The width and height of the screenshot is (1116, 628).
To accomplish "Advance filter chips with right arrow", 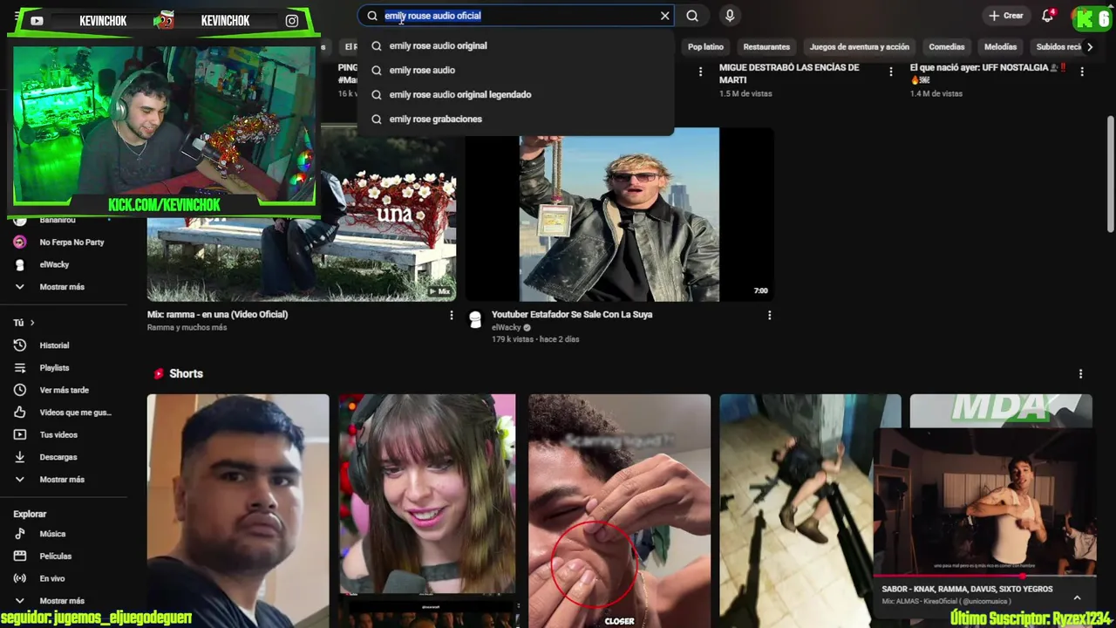I will [1090, 47].
